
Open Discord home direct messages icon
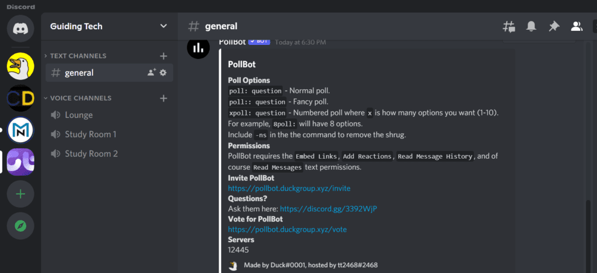click(x=20, y=29)
